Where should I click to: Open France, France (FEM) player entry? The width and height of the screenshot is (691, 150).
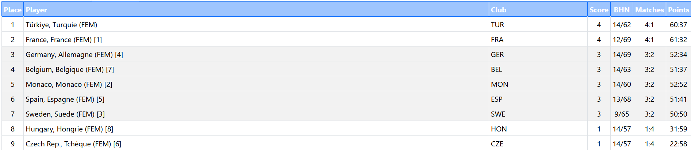pyautogui.click(x=64, y=40)
